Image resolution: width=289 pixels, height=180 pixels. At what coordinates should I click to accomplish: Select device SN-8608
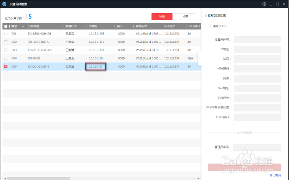[34, 58]
